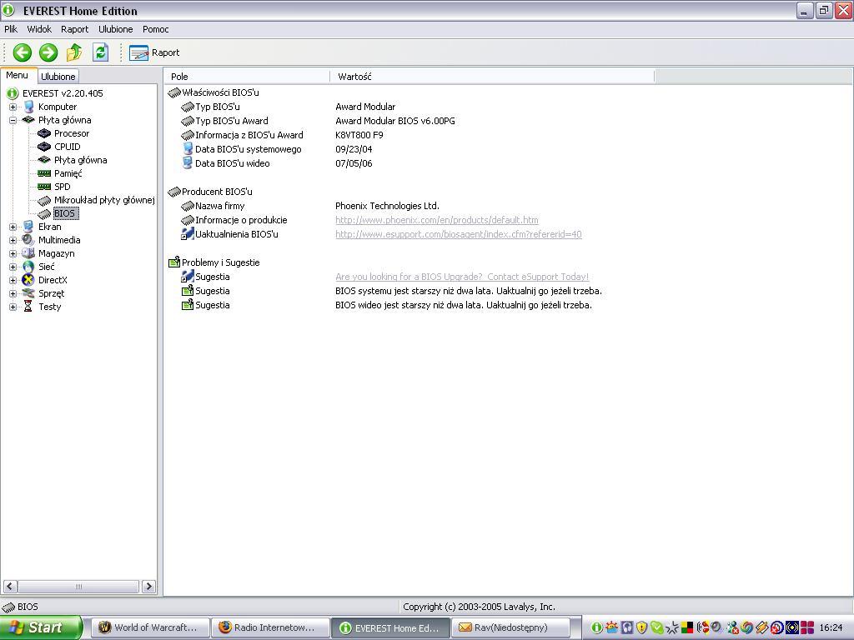Image resolution: width=854 pixels, height=640 pixels.
Task: Click the BIOS Upgrade eSupport suggestion link
Action: pos(462,277)
